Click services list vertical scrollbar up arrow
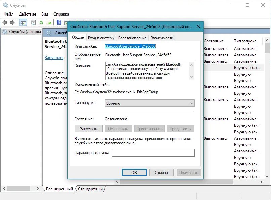This screenshot has height=200, width=271. (267, 40)
